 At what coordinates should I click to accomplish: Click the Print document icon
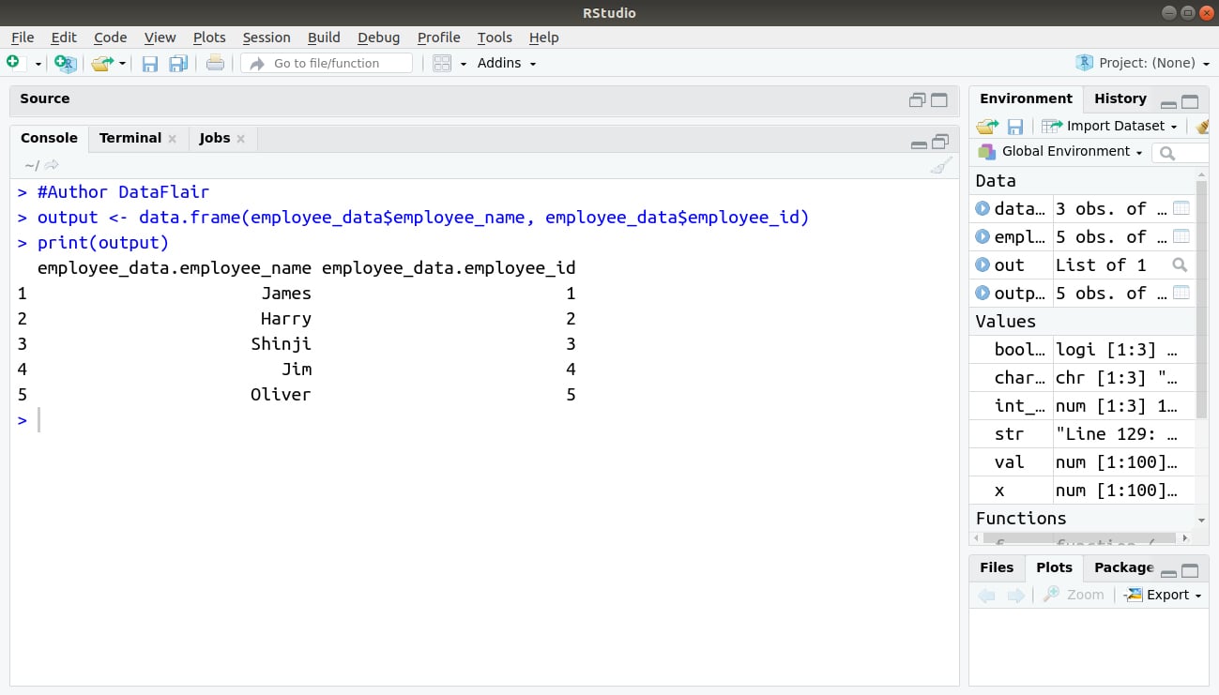click(x=215, y=63)
